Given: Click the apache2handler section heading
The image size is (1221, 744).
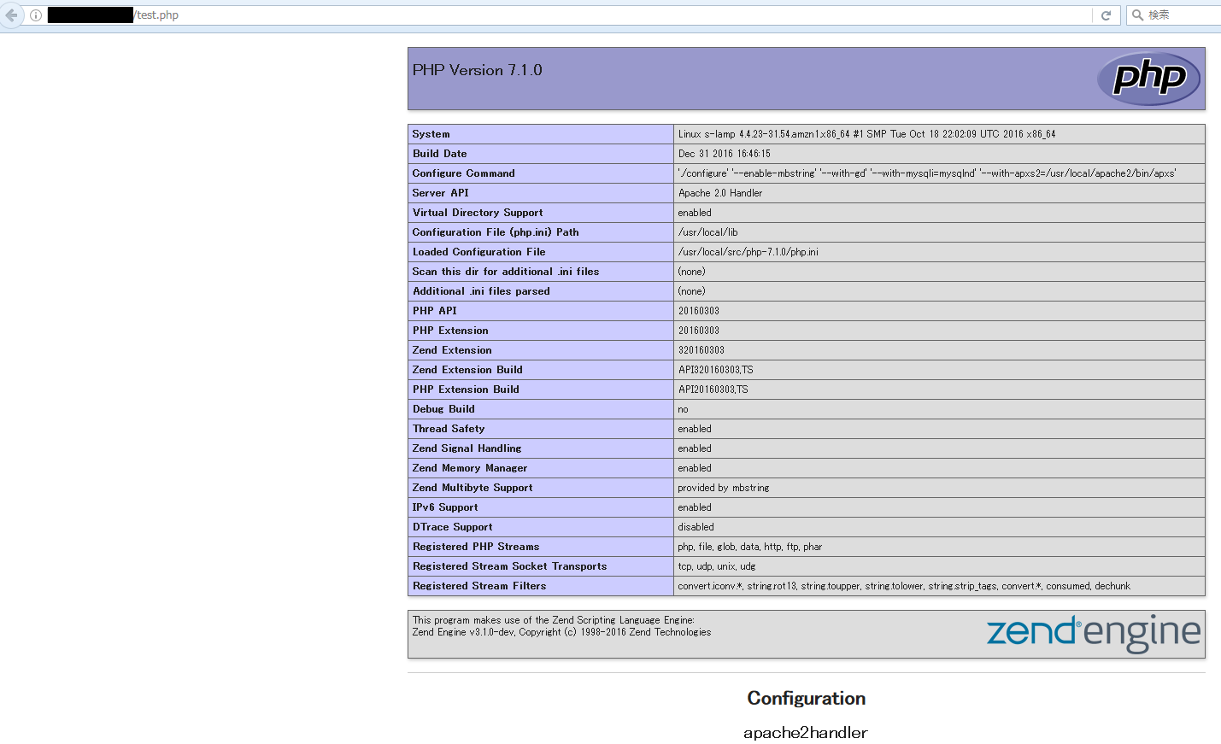Looking at the screenshot, I should coord(805,732).
